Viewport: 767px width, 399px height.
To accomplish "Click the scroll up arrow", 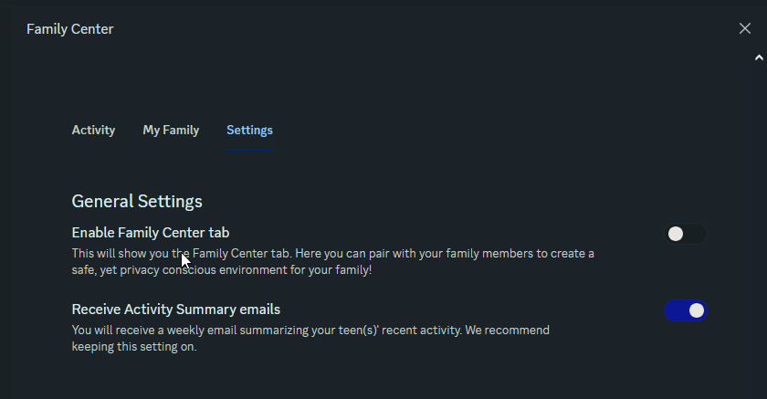I will point(759,58).
